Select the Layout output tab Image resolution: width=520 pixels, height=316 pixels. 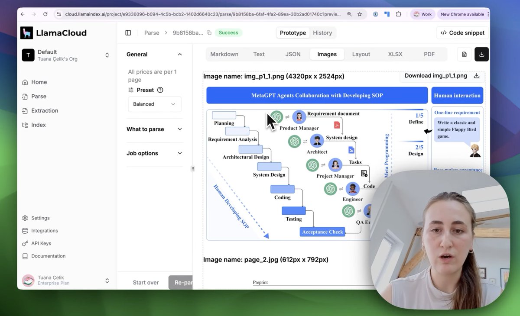[361, 54]
